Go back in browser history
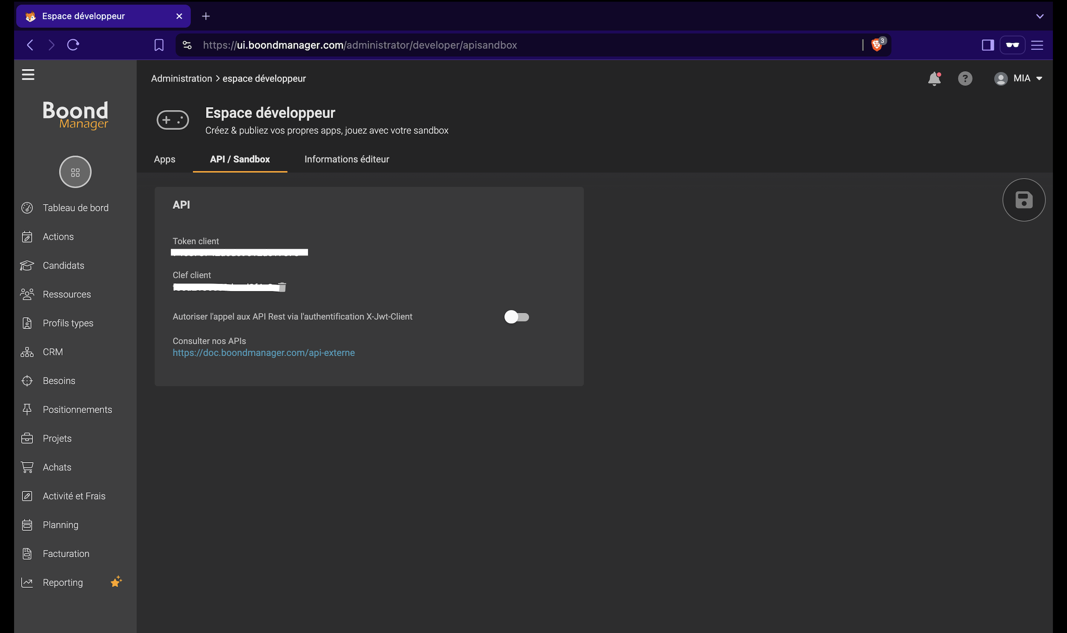 coord(30,45)
